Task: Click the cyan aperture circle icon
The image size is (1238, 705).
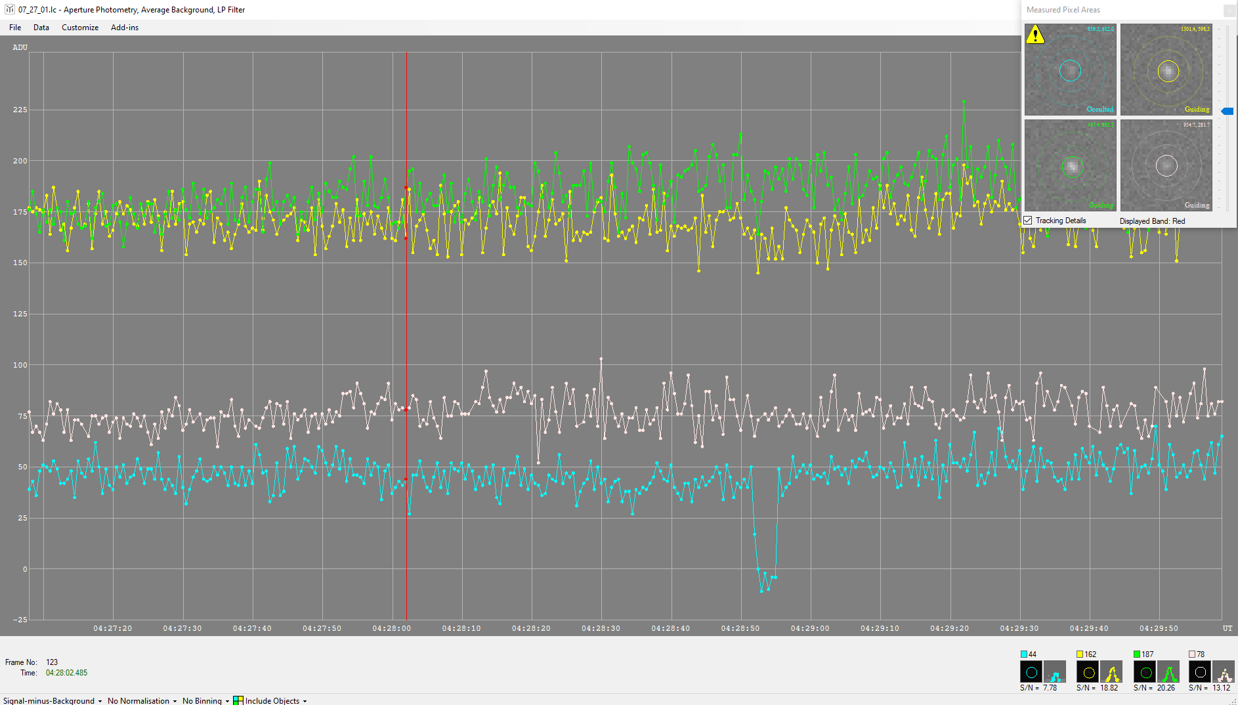Action: point(1031,672)
